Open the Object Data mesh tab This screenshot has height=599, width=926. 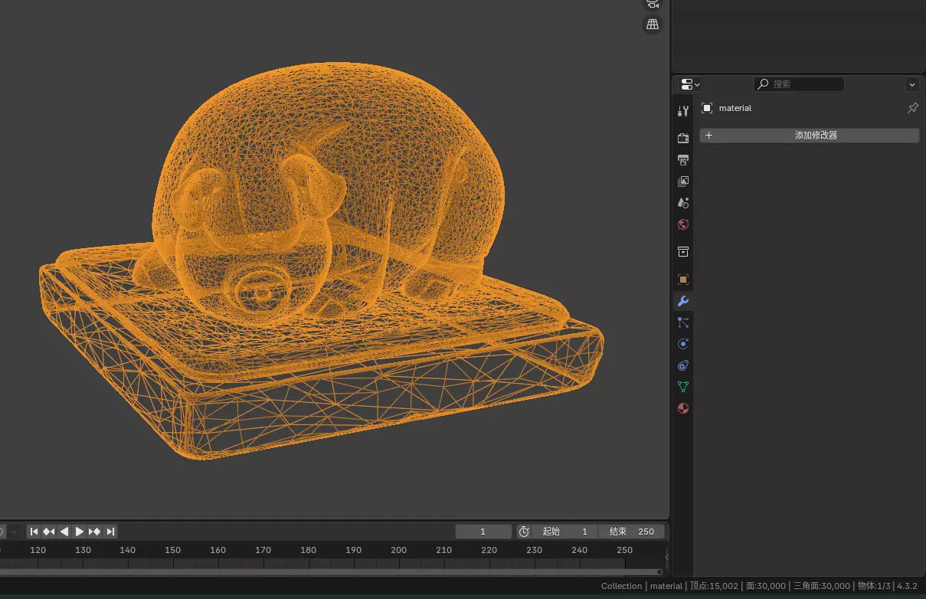pyautogui.click(x=683, y=387)
